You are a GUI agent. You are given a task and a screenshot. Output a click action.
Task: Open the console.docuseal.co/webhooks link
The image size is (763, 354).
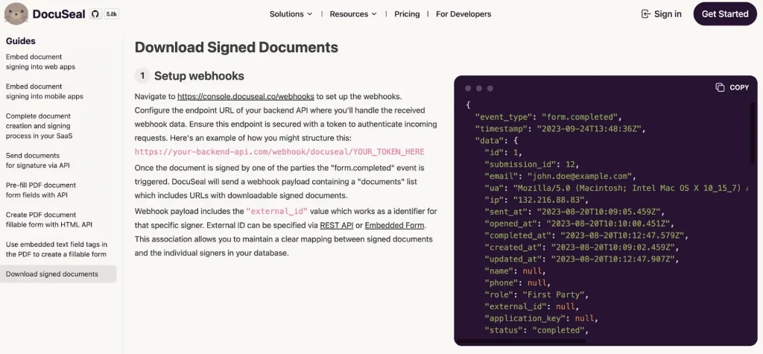[x=245, y=97]
